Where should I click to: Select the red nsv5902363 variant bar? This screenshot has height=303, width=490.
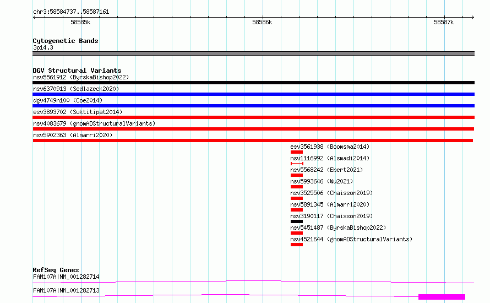point(253,140)
